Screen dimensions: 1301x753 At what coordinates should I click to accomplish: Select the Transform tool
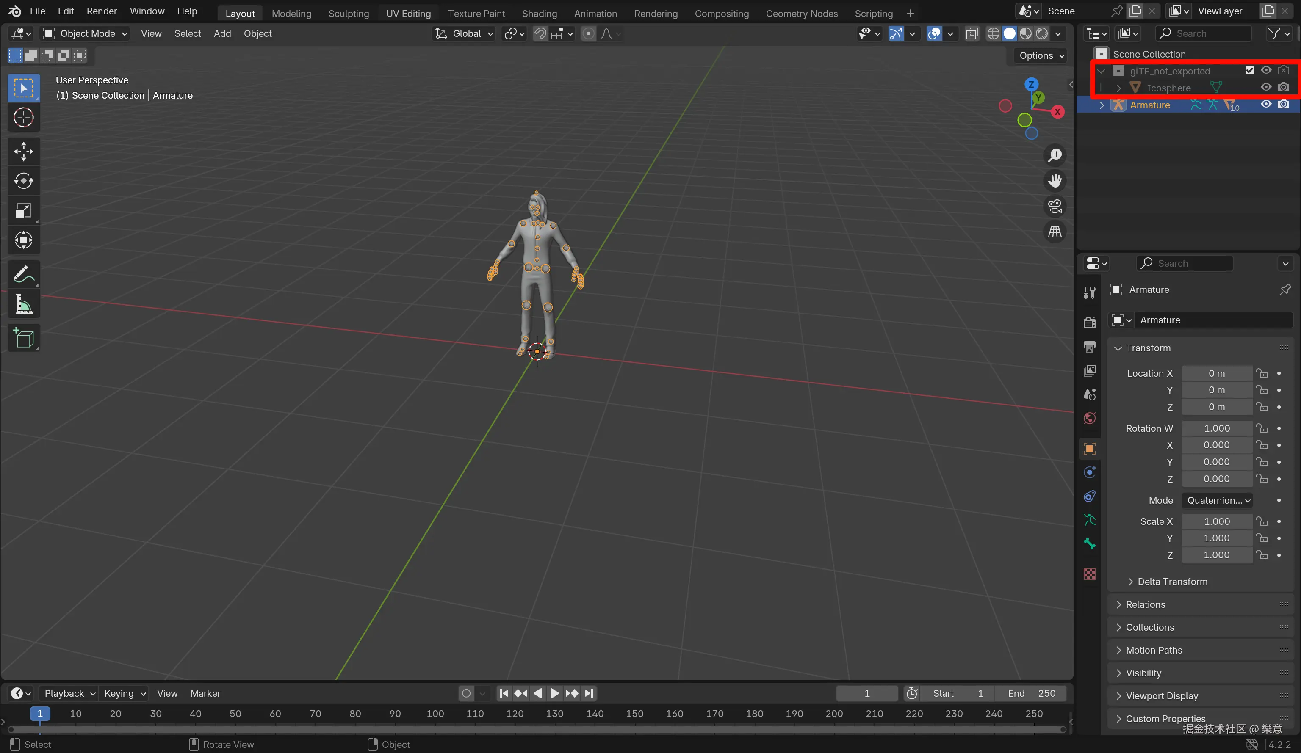pos(24,240)
